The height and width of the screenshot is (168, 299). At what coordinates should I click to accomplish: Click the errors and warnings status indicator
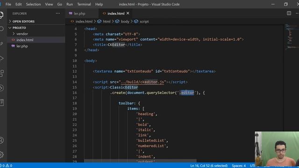coord(6,166)
